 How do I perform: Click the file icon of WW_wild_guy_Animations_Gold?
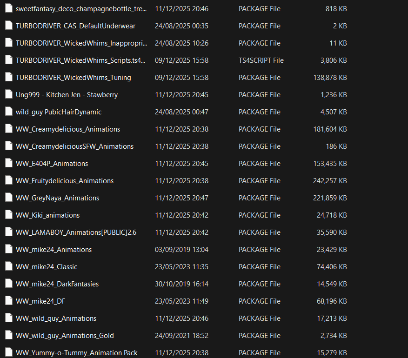pyautogui.click(x=9, y=335)
